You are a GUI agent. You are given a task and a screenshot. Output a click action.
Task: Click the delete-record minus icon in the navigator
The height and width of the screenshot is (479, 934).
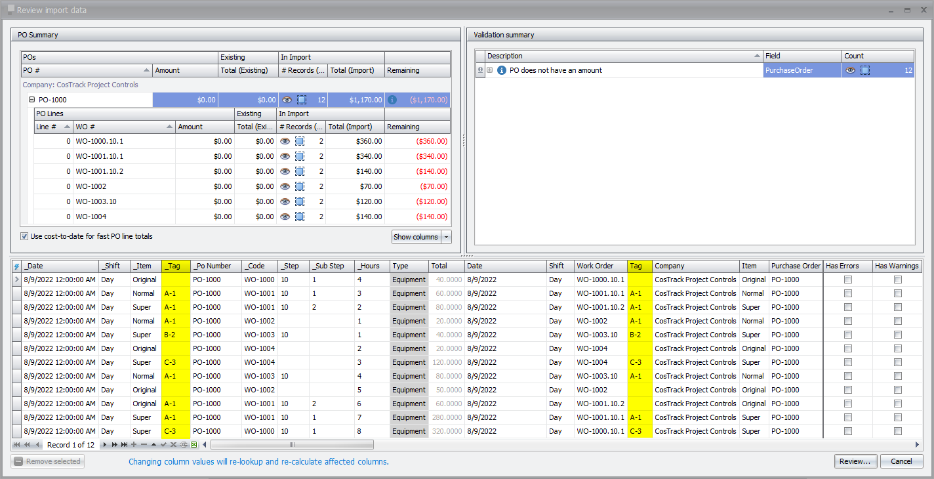pyautogui.click(x=144, y=445)
